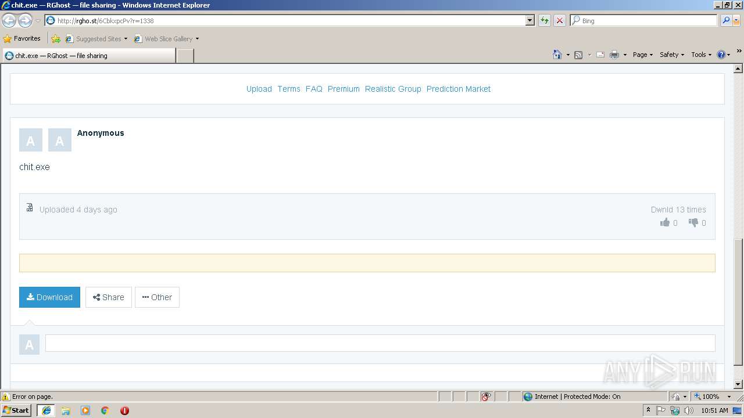744x418 pixels.
Task: Open the Tools menu
Action: pos(701,55)
